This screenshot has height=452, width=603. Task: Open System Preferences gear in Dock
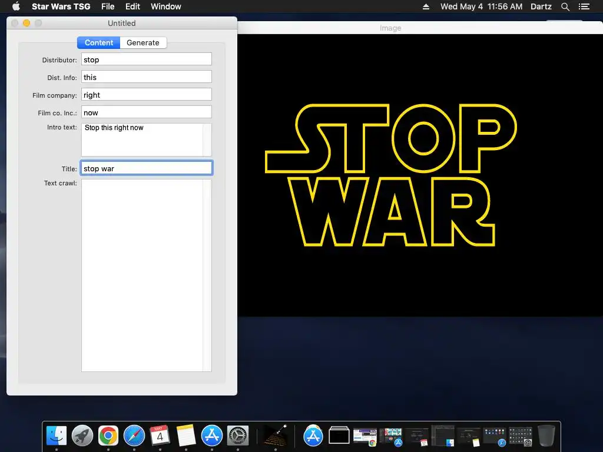(238, 436)
